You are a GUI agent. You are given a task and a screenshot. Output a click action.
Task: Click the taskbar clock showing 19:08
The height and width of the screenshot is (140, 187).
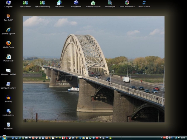(x=182, y=138)
